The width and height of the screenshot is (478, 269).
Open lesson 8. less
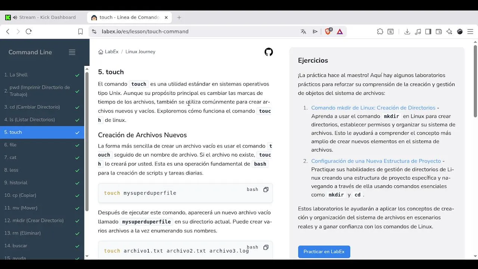[x=42, y=170]
